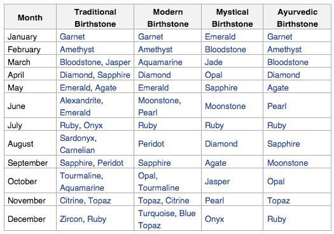Click the Traditional Birthstone column header
This screenshot has width=334, height=234.
[95, 18]
